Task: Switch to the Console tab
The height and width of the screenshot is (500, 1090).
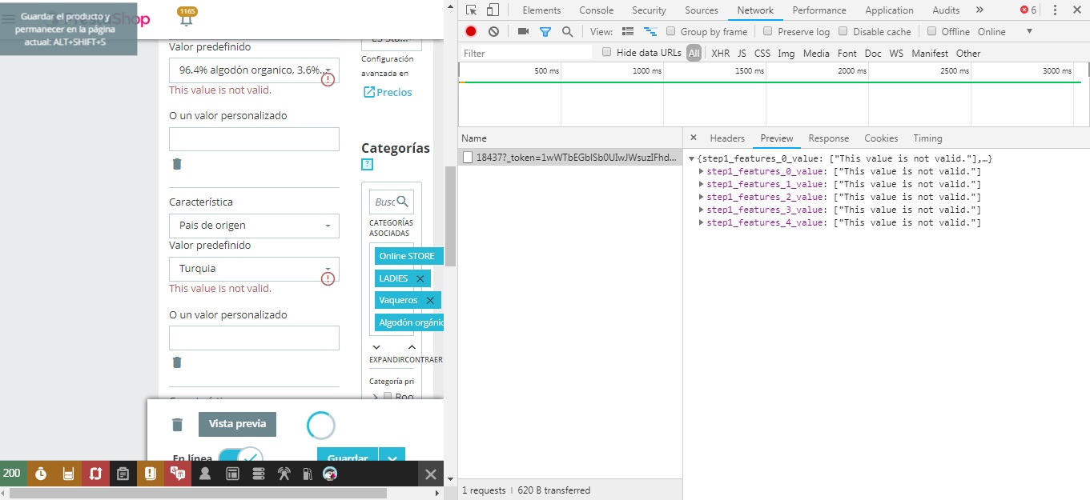Action: click(x=596, y=10)
